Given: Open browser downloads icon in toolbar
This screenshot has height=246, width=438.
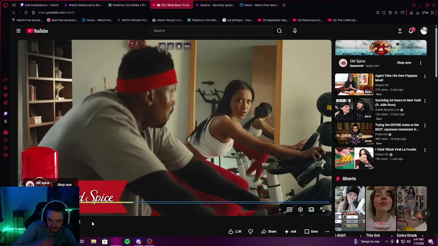Looking at the screenshot, I should (417, 13).
